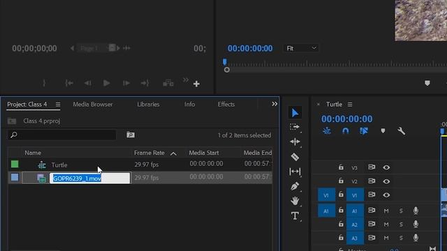Viewport: 447px width, 251px height.
Task: Switch to Info tab
Action: coord(189,104)
